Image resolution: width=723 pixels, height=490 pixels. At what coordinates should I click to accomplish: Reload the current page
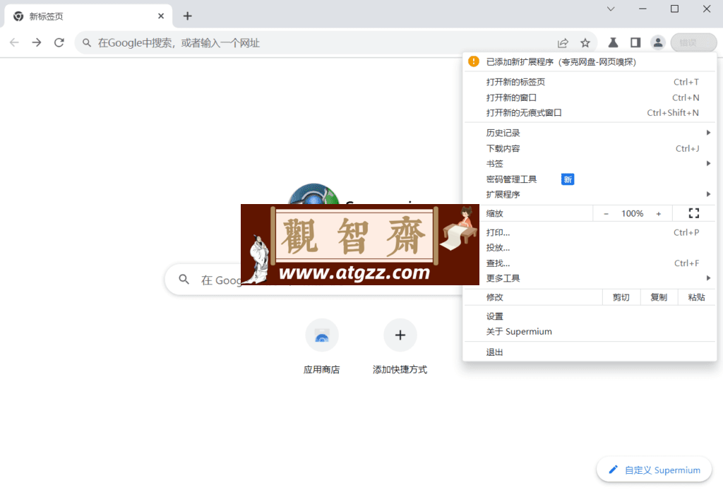[59, 43]
